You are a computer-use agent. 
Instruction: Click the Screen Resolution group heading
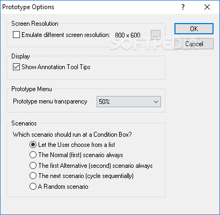(x=35, y=24)
